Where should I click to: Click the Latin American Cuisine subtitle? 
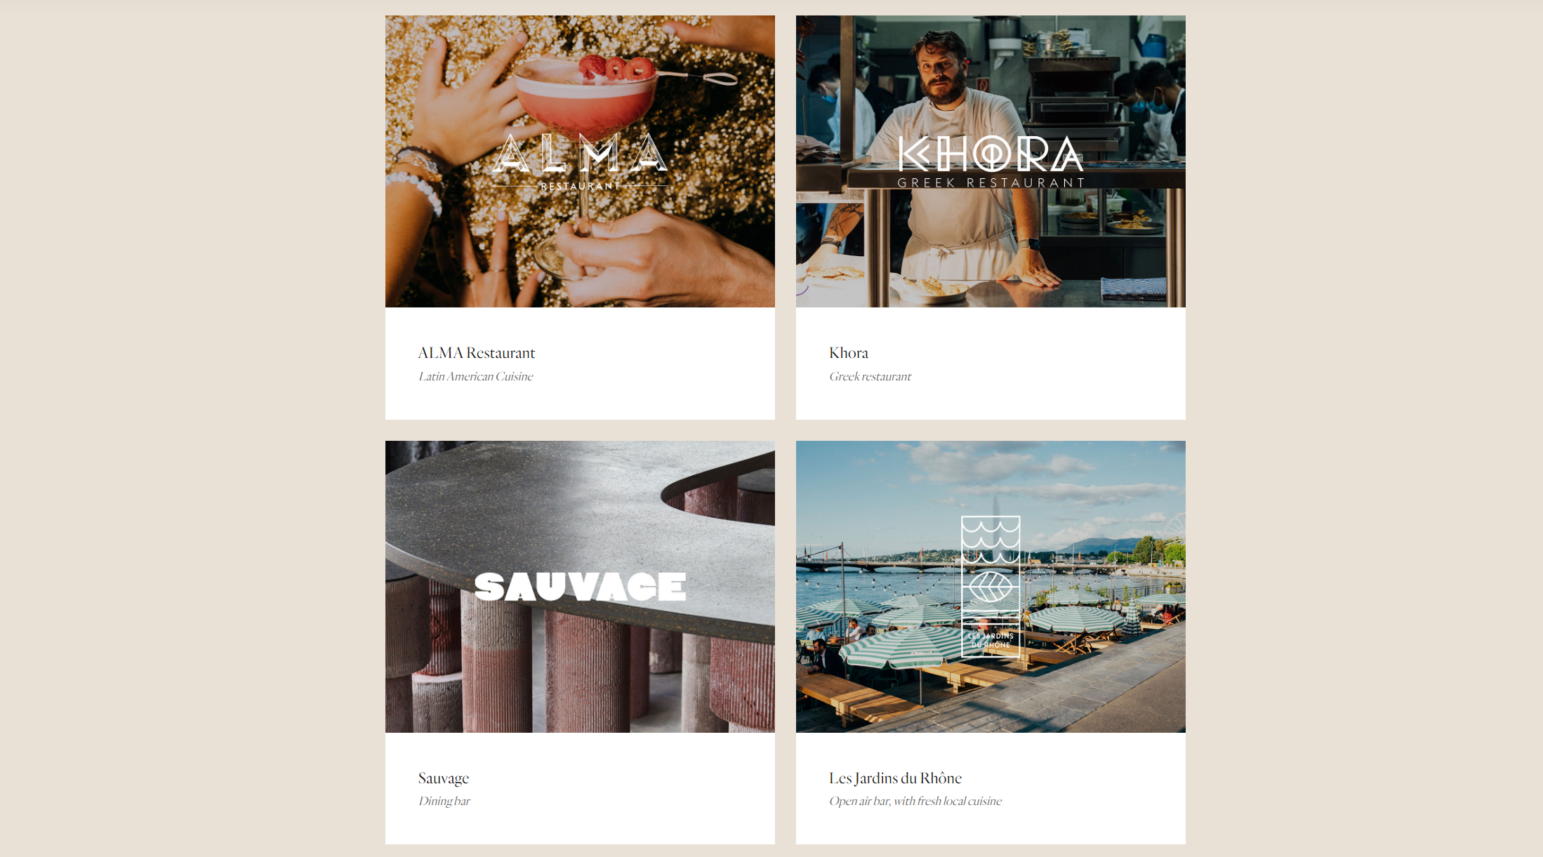pos(475,376)
